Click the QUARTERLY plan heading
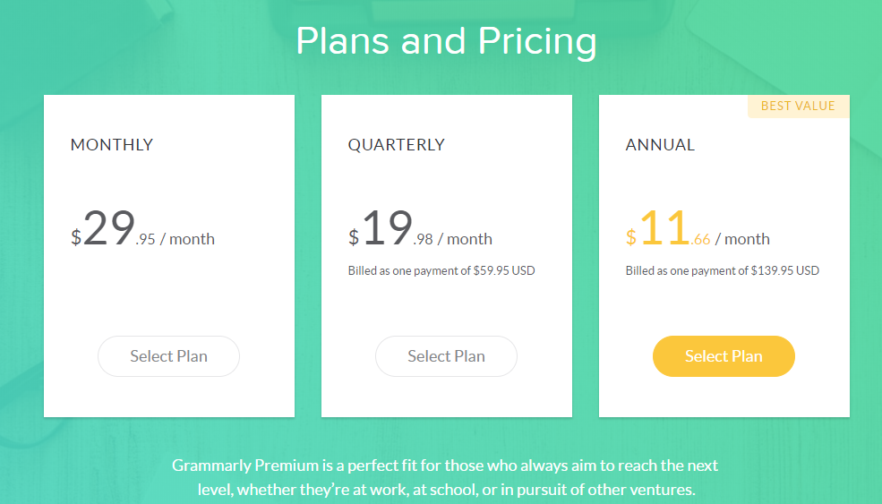The height and width of the screenshot is (504, 882). [397, 144]
